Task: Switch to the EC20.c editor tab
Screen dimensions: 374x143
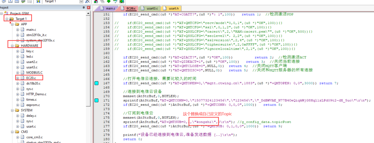Action: click(x=129, y=8)
